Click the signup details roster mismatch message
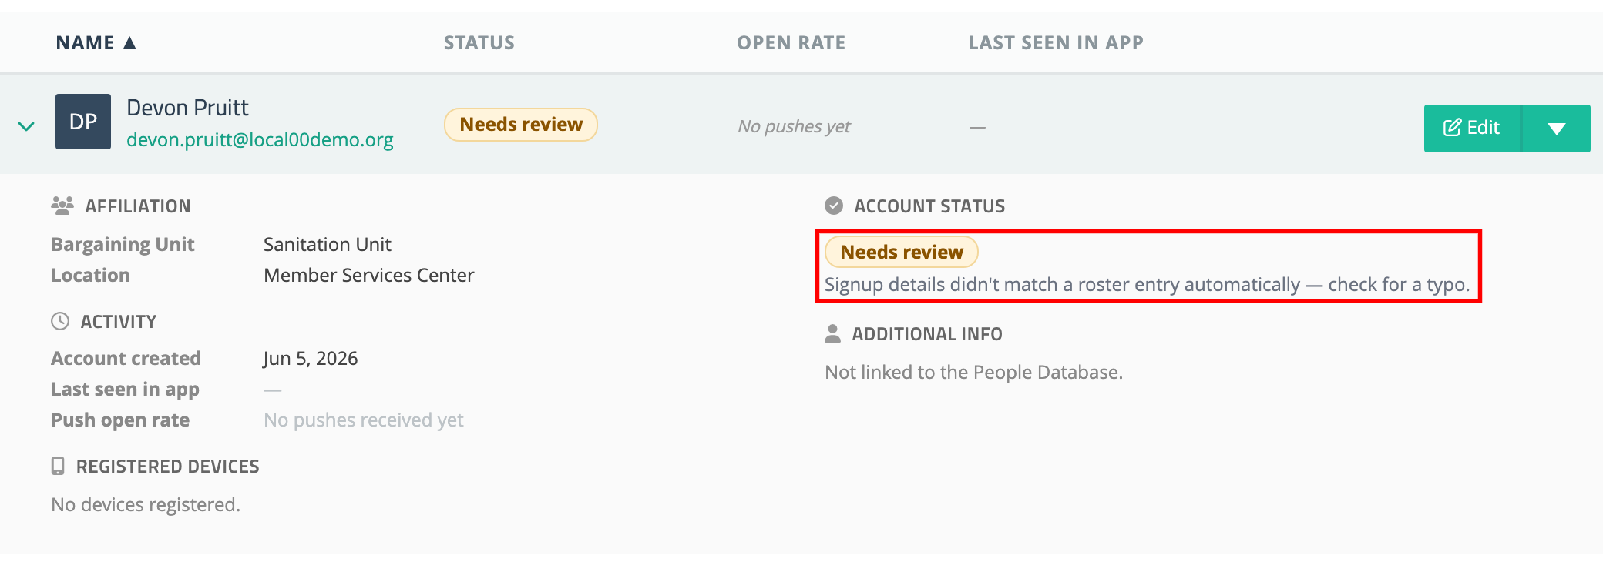Image resolution: width=1603 pixels, height=562 pixels. [1148, 285]
